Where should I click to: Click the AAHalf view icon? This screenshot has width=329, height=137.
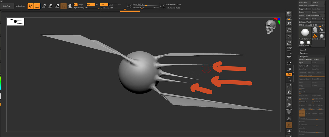tap(289, 43)
